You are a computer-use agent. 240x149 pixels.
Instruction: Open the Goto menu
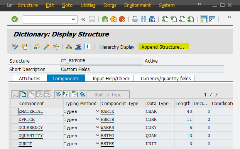[67, 5]
